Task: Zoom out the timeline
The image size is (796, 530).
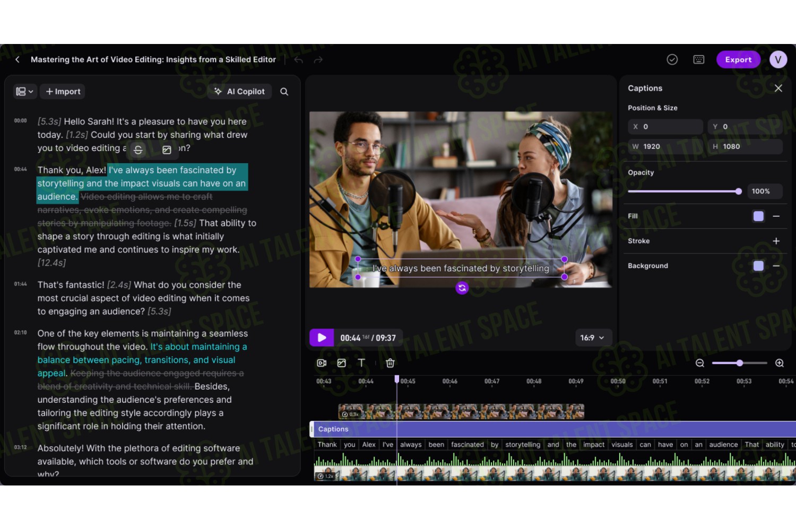Action: [700, 363]
